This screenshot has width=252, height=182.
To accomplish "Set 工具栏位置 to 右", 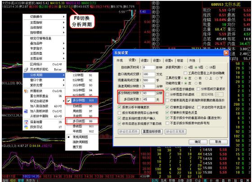I will coord(196,78).
